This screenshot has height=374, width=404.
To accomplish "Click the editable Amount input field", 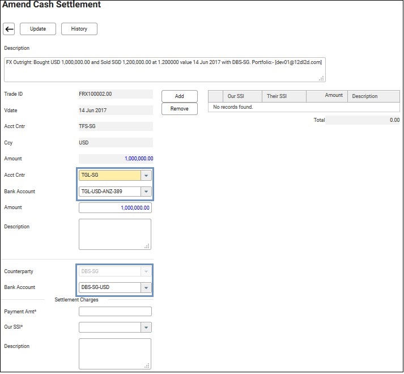I will pos(115,208).
